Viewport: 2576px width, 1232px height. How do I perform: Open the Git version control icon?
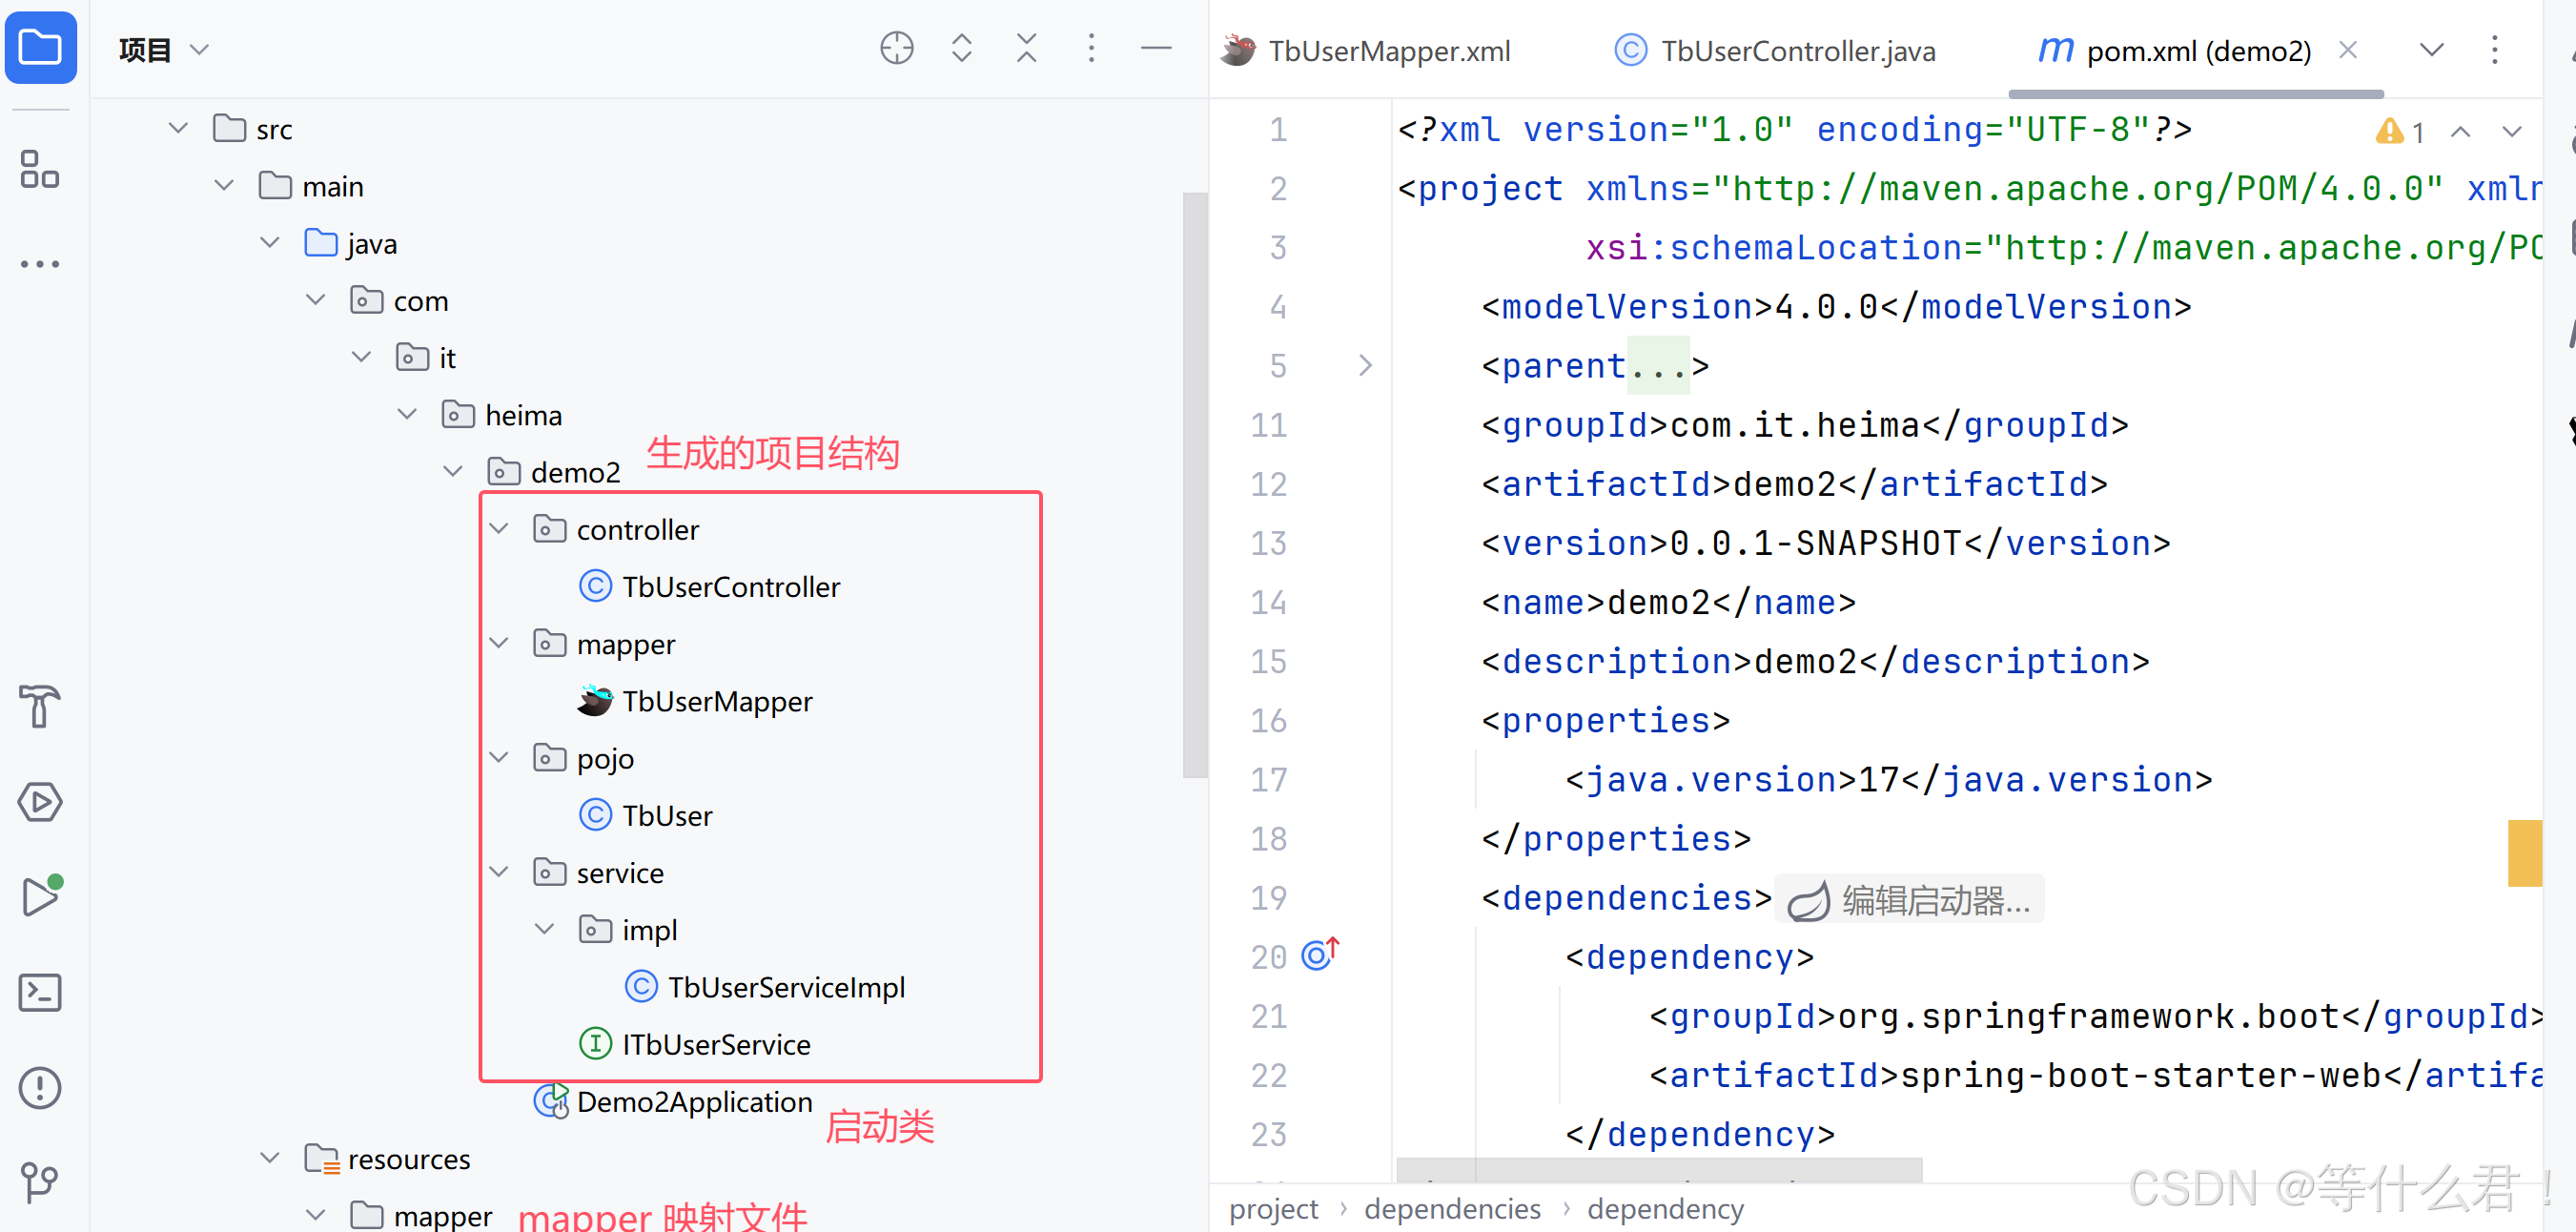coord(40,1182)
